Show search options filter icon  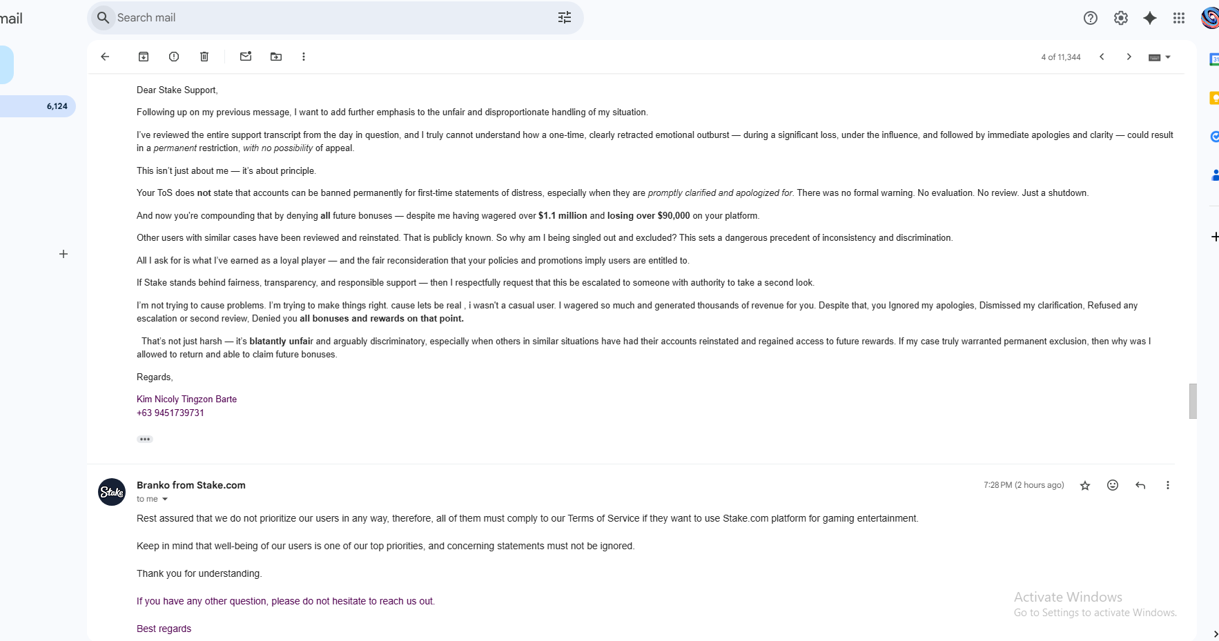click(565, 18)
